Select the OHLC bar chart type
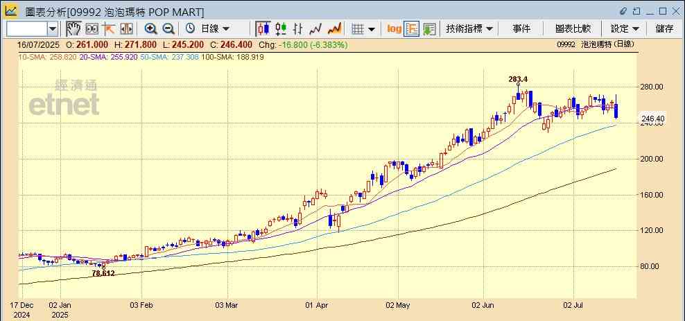This screenshot has height=321, width=685. pos(298,29)
